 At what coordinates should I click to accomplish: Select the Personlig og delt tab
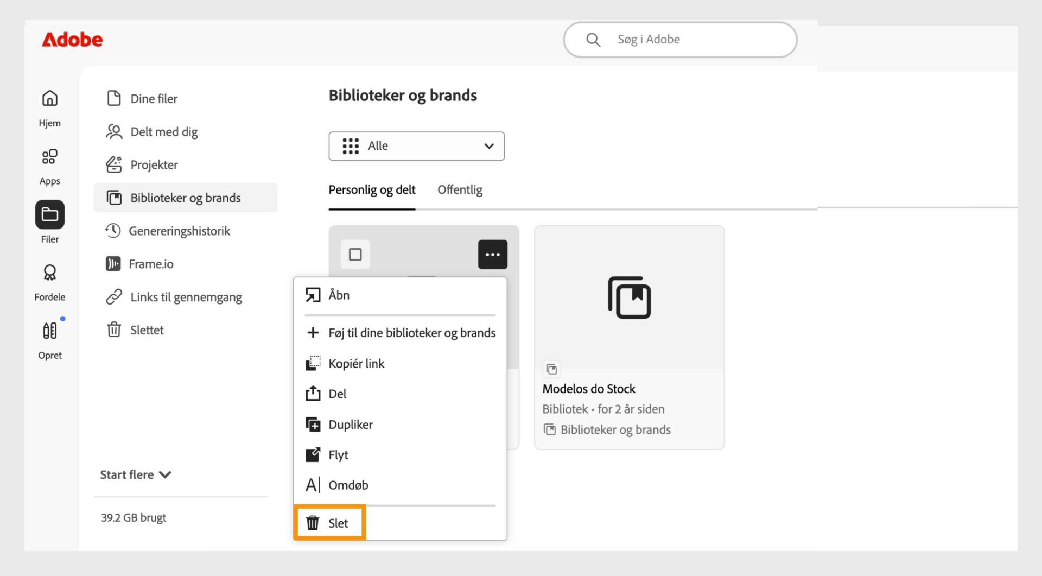click(x=372, y=190)
